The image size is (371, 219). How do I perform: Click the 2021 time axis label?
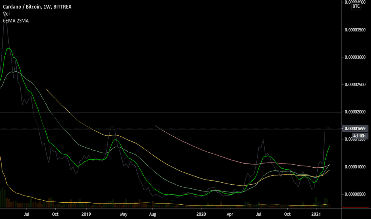pos(316,214)
